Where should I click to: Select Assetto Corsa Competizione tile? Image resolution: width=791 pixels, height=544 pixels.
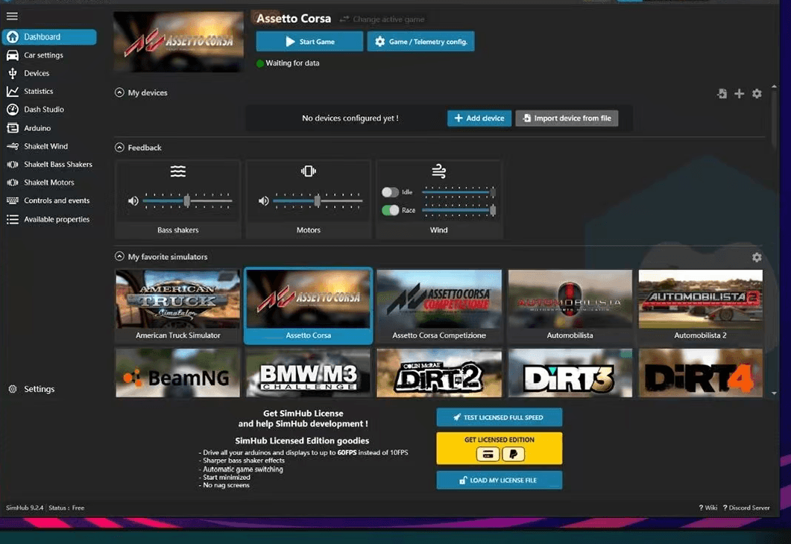439,306
